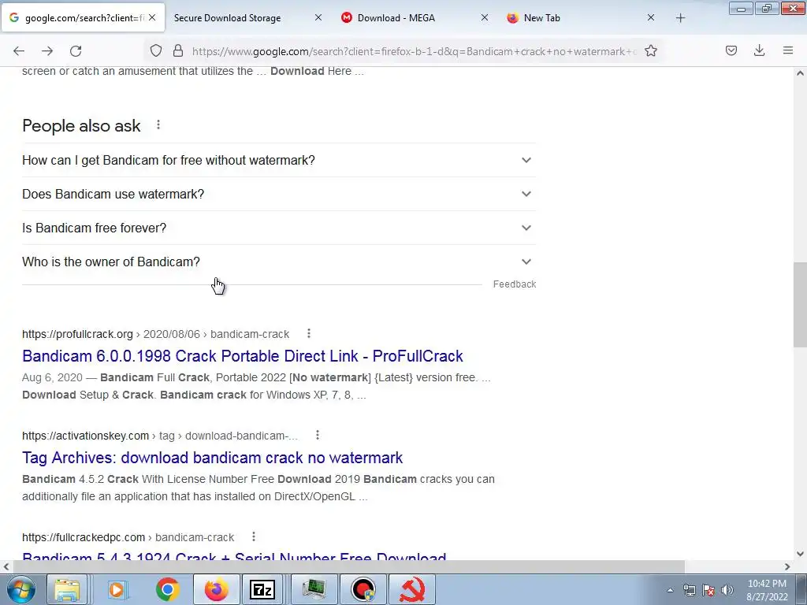Open the taskbar clock showing 10:42 PM
The height and width of the screenshot is (605, 807).
[x=767, y=590]
